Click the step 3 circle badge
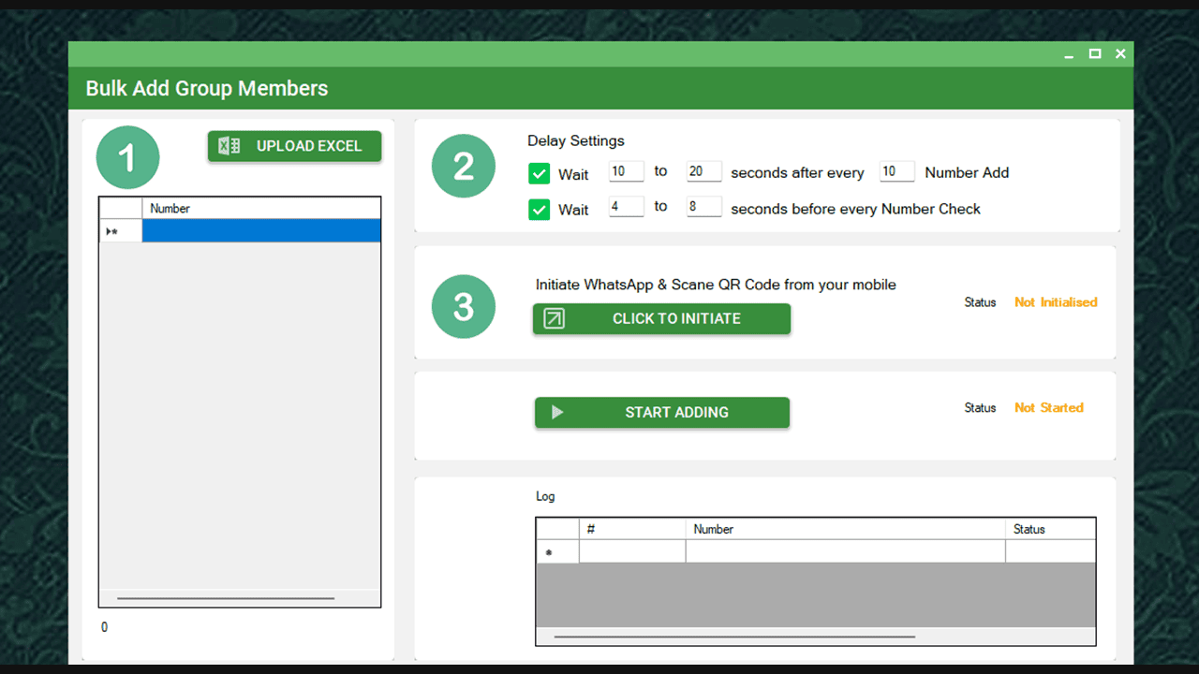The width and height of the screenshot is (1199, 674). tap(463, 306)
